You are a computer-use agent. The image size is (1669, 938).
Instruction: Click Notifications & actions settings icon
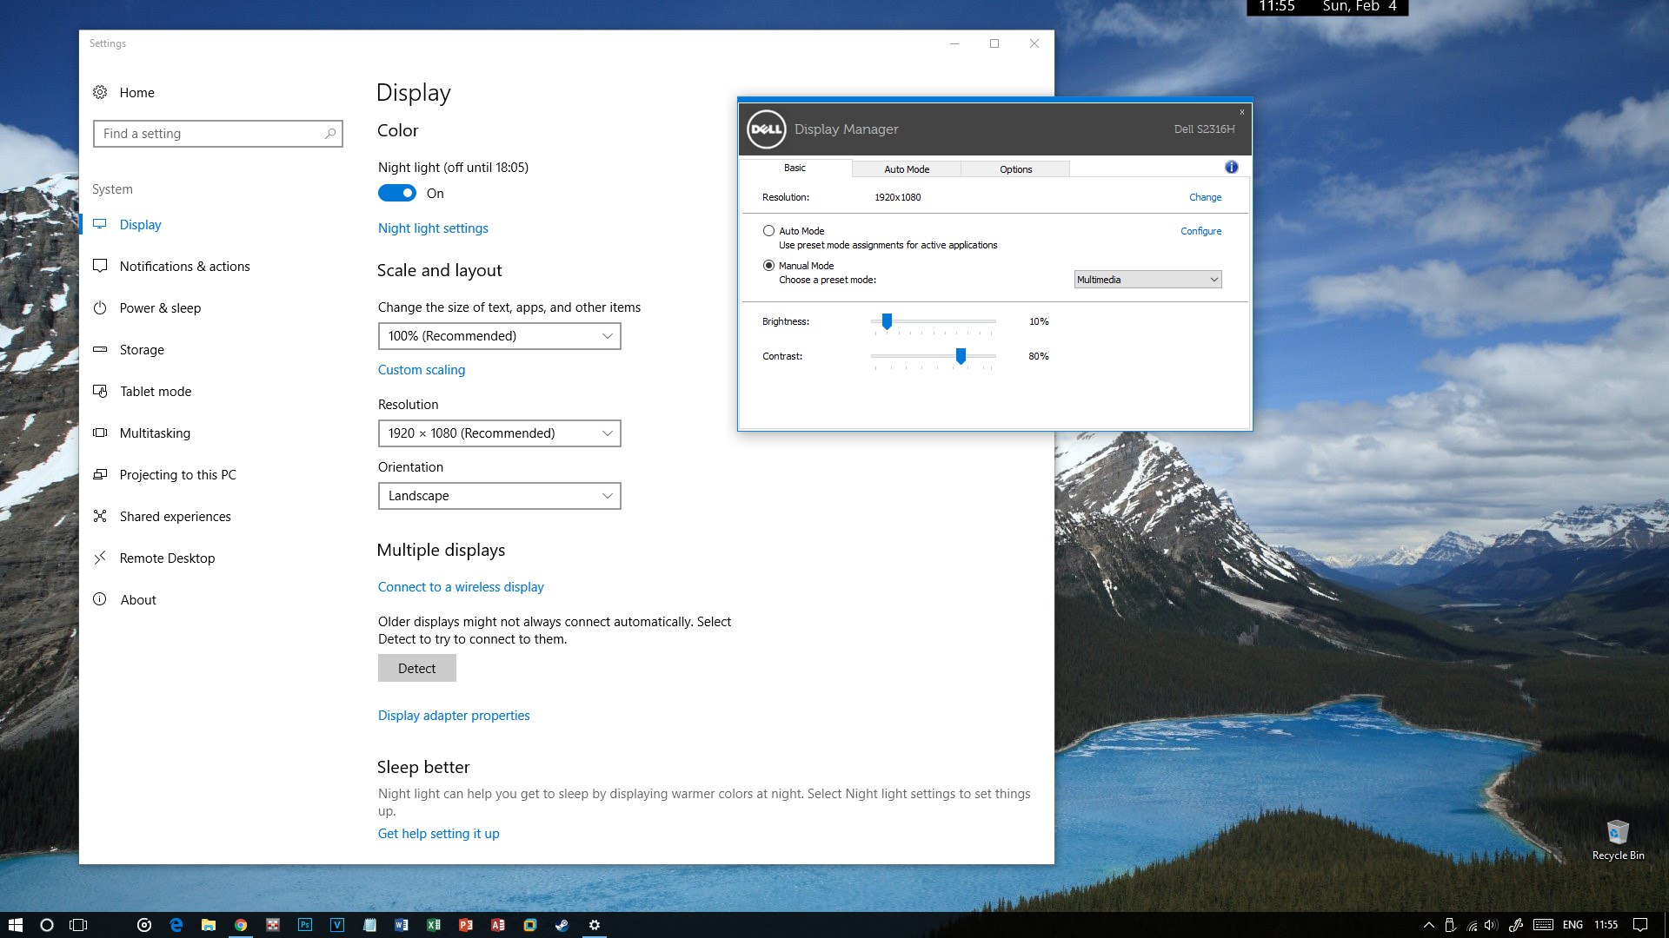click(x=101, y=266)
